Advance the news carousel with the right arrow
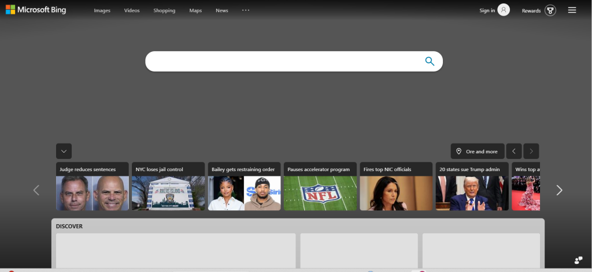The height and width of the screenshot is (272, 592). (x=559, y=190)
